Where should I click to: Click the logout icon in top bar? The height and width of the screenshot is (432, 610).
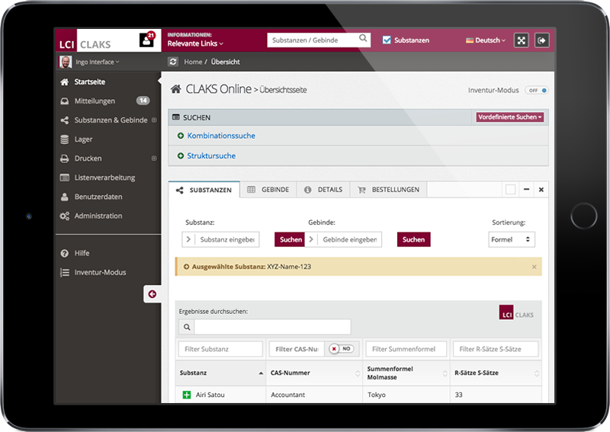pos(541,40)
